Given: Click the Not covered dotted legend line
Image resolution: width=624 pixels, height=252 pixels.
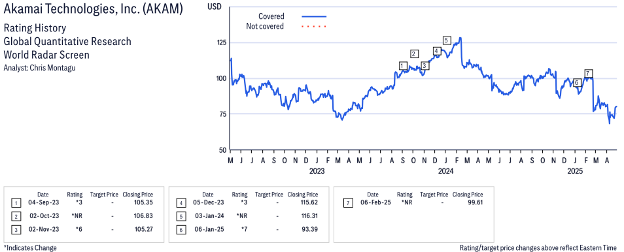Looking at the screenshot, I should click(314, 27).
